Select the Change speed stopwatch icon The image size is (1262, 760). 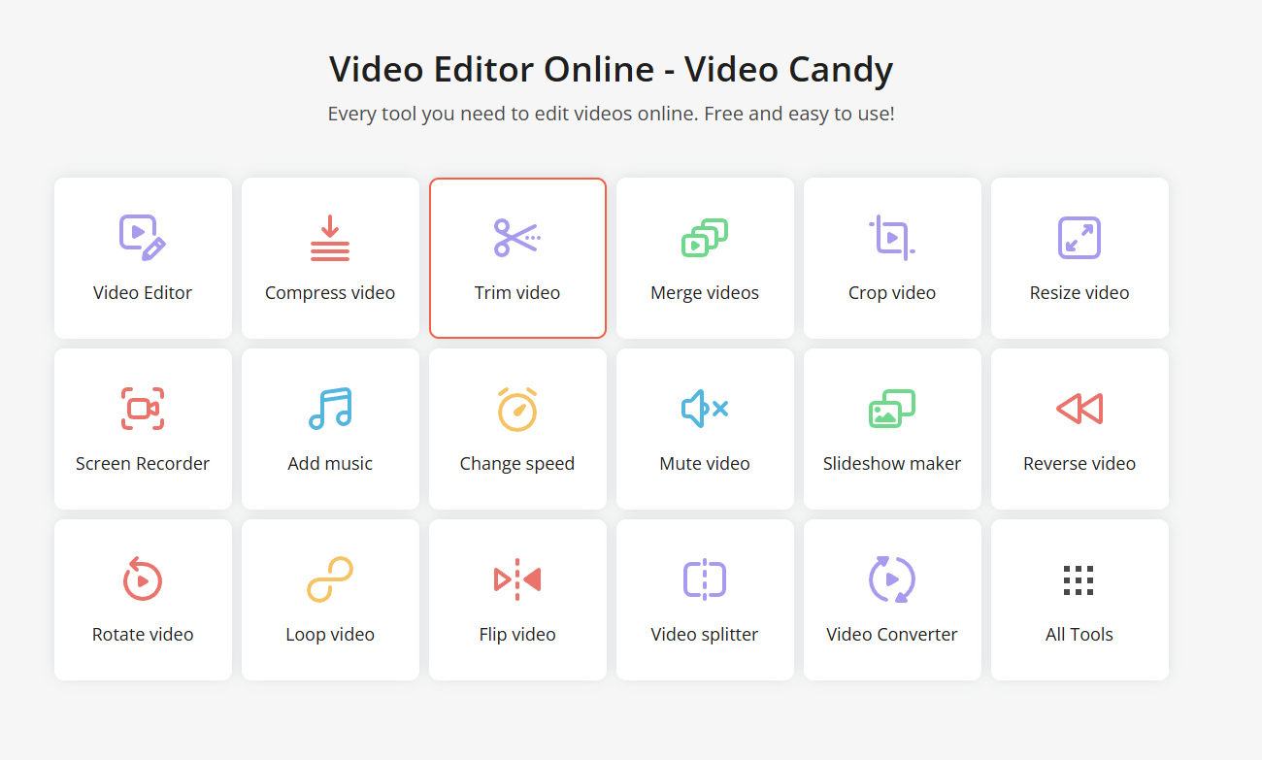click(x=517, y=408)
